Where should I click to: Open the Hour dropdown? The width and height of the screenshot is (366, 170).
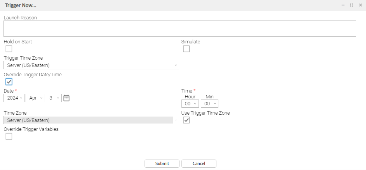(x=190, y=104)
